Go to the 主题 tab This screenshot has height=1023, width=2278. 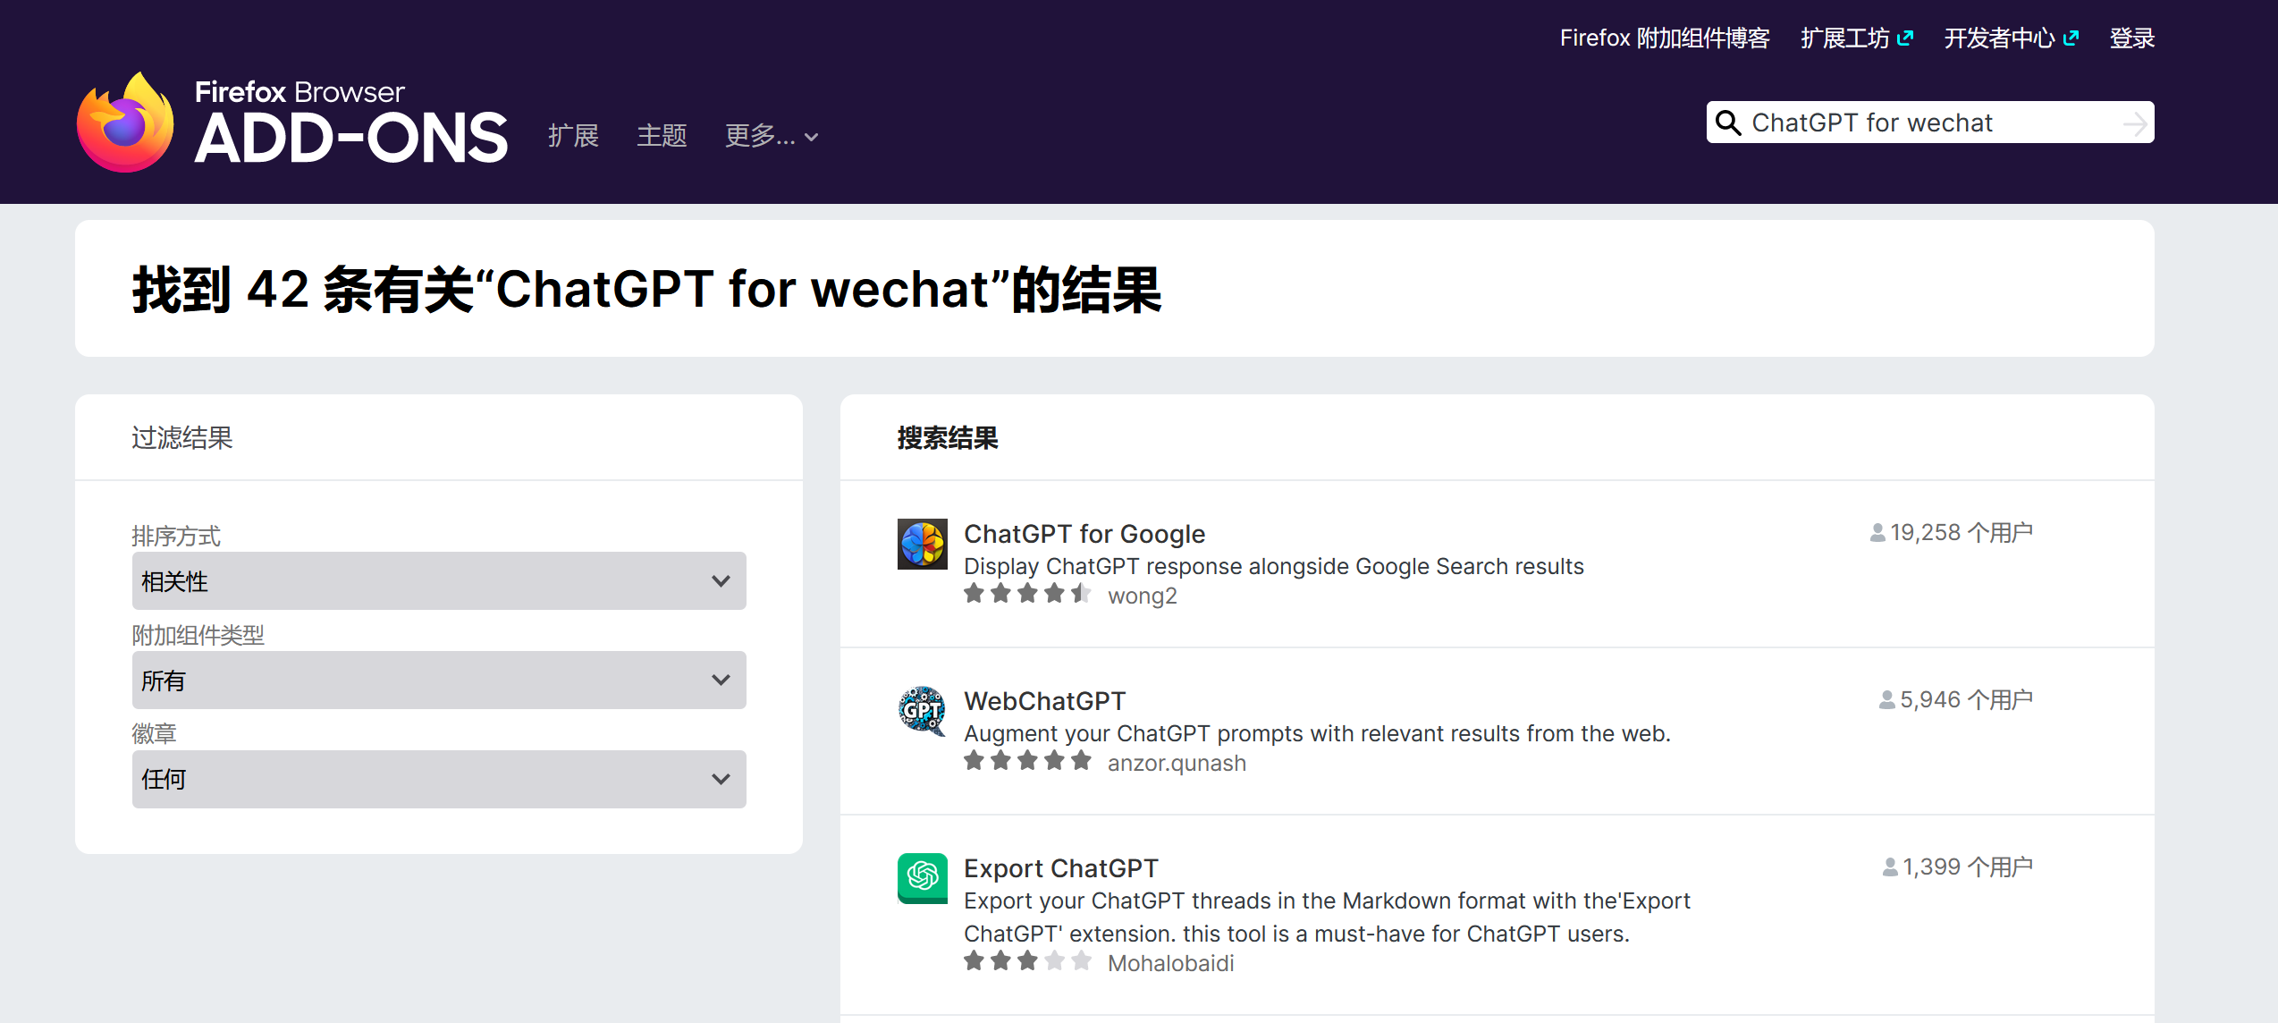(662, 136)
